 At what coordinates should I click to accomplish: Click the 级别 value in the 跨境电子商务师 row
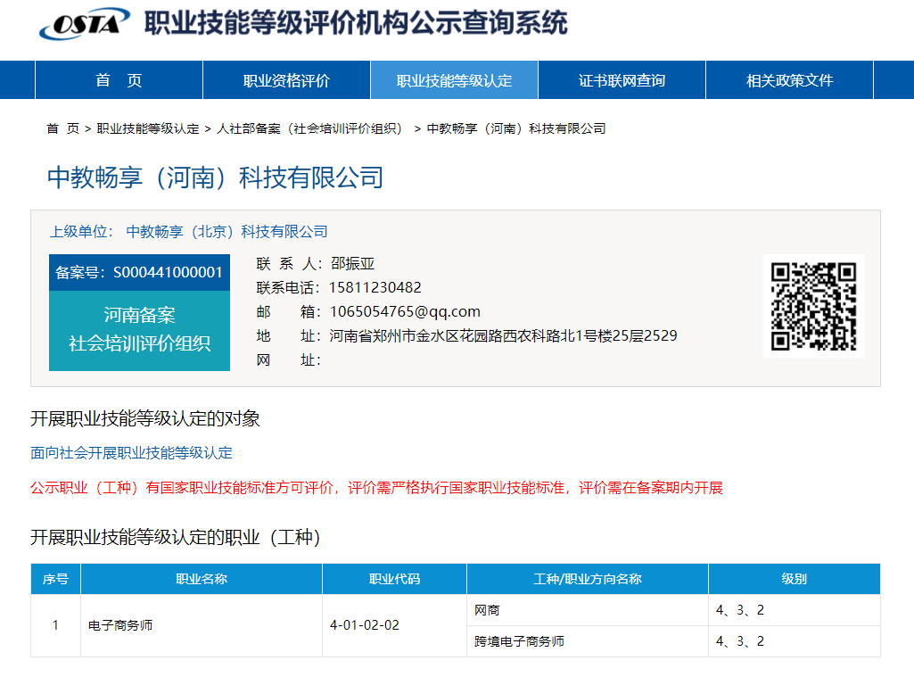(x=794, y=641)
